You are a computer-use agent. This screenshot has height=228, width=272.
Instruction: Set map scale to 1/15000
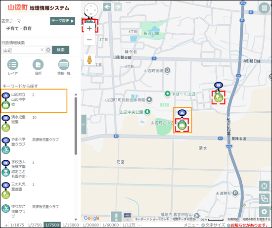click(71, 225)
